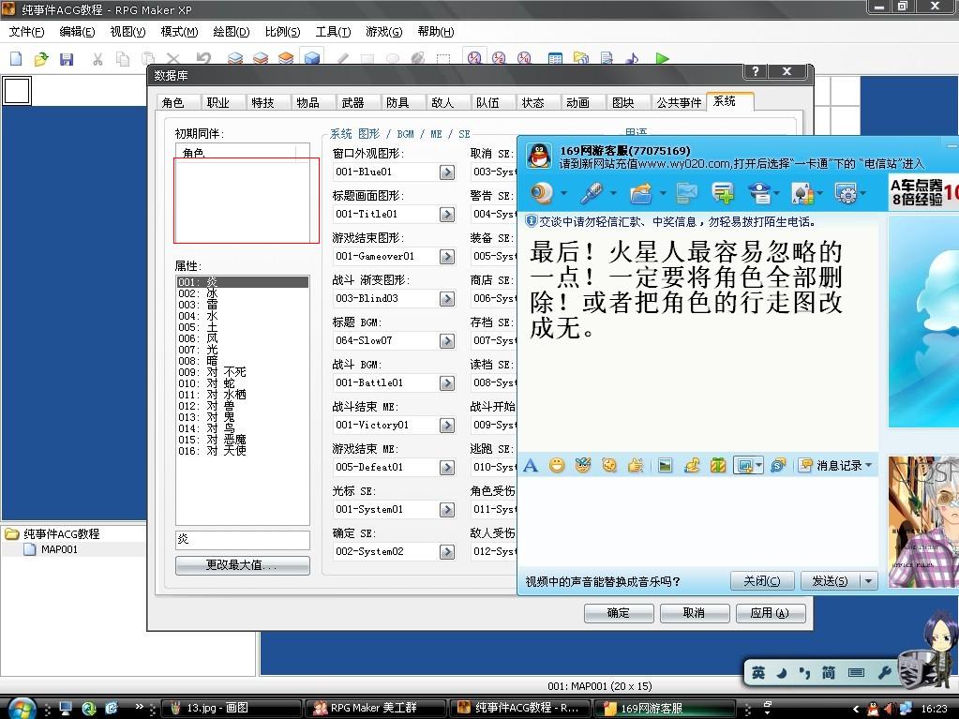Start a video chat via the webcam icon
959x719 pixels.
tap(541, 193)
